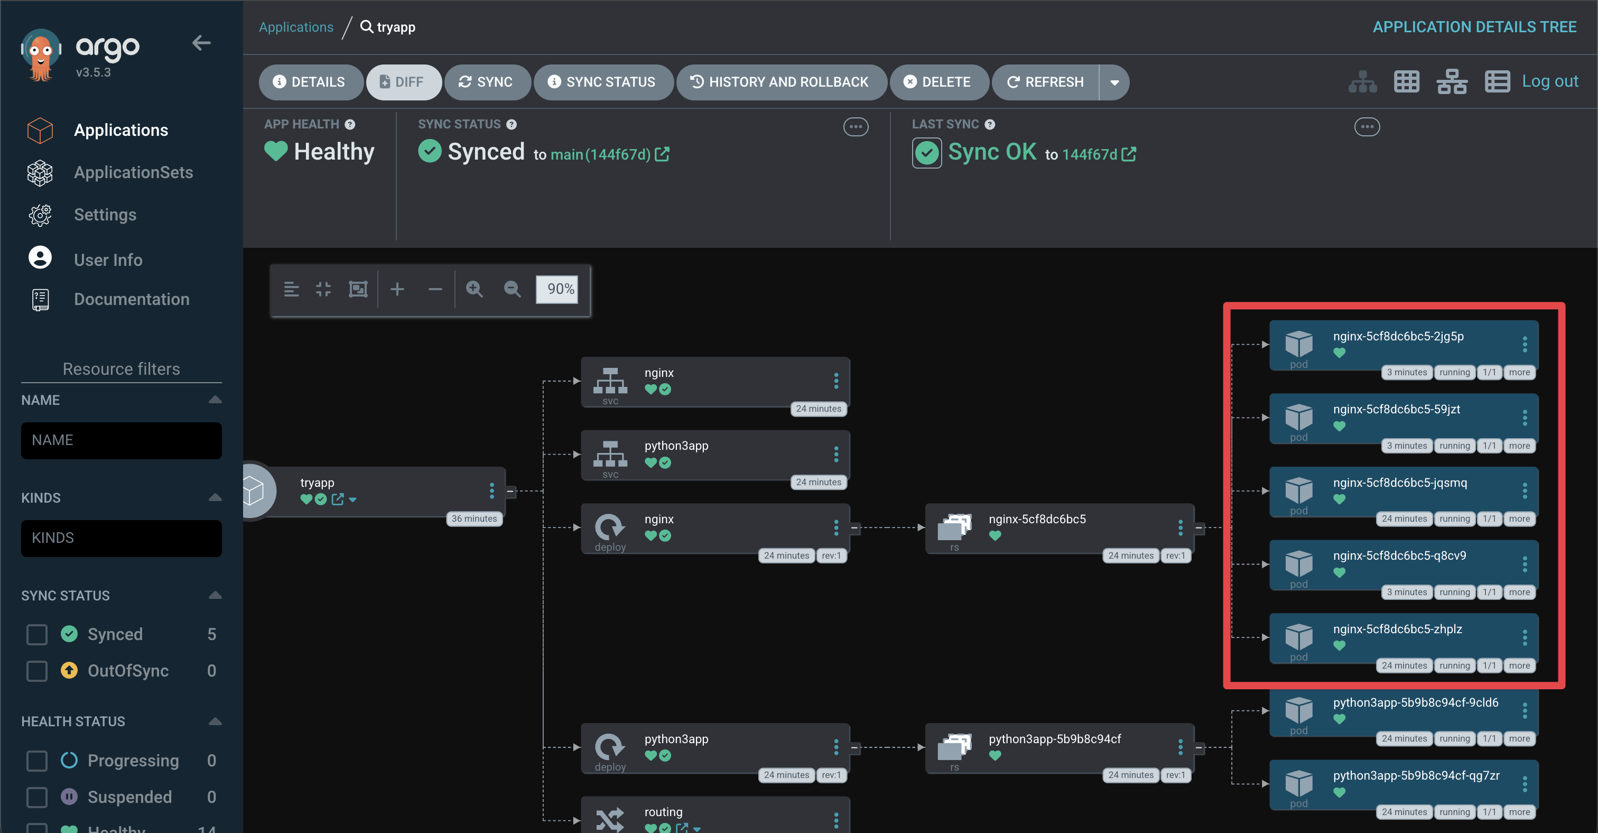Go to Settings in the sidebar

[x=105, y=215]
